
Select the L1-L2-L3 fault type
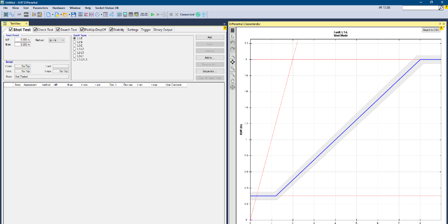click(x=75, y=59)
